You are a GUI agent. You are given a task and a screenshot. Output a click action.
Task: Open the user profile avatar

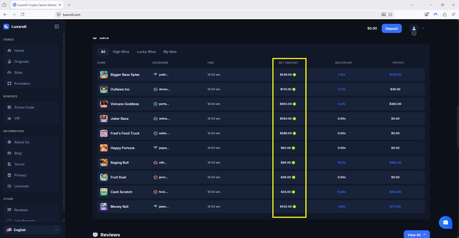click(414, 28)
